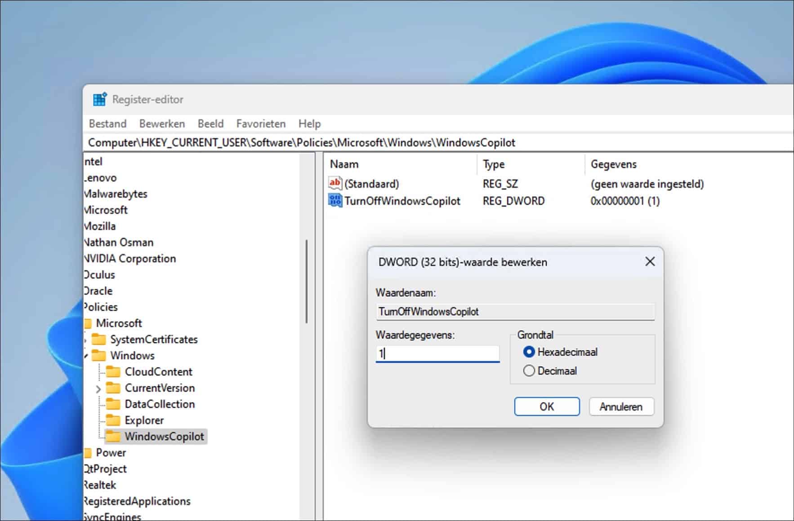The width and height of the screenshot is (794, 521).
Task: Click the WindowsCopilot folder icon
Action: [x=113, y=436]
